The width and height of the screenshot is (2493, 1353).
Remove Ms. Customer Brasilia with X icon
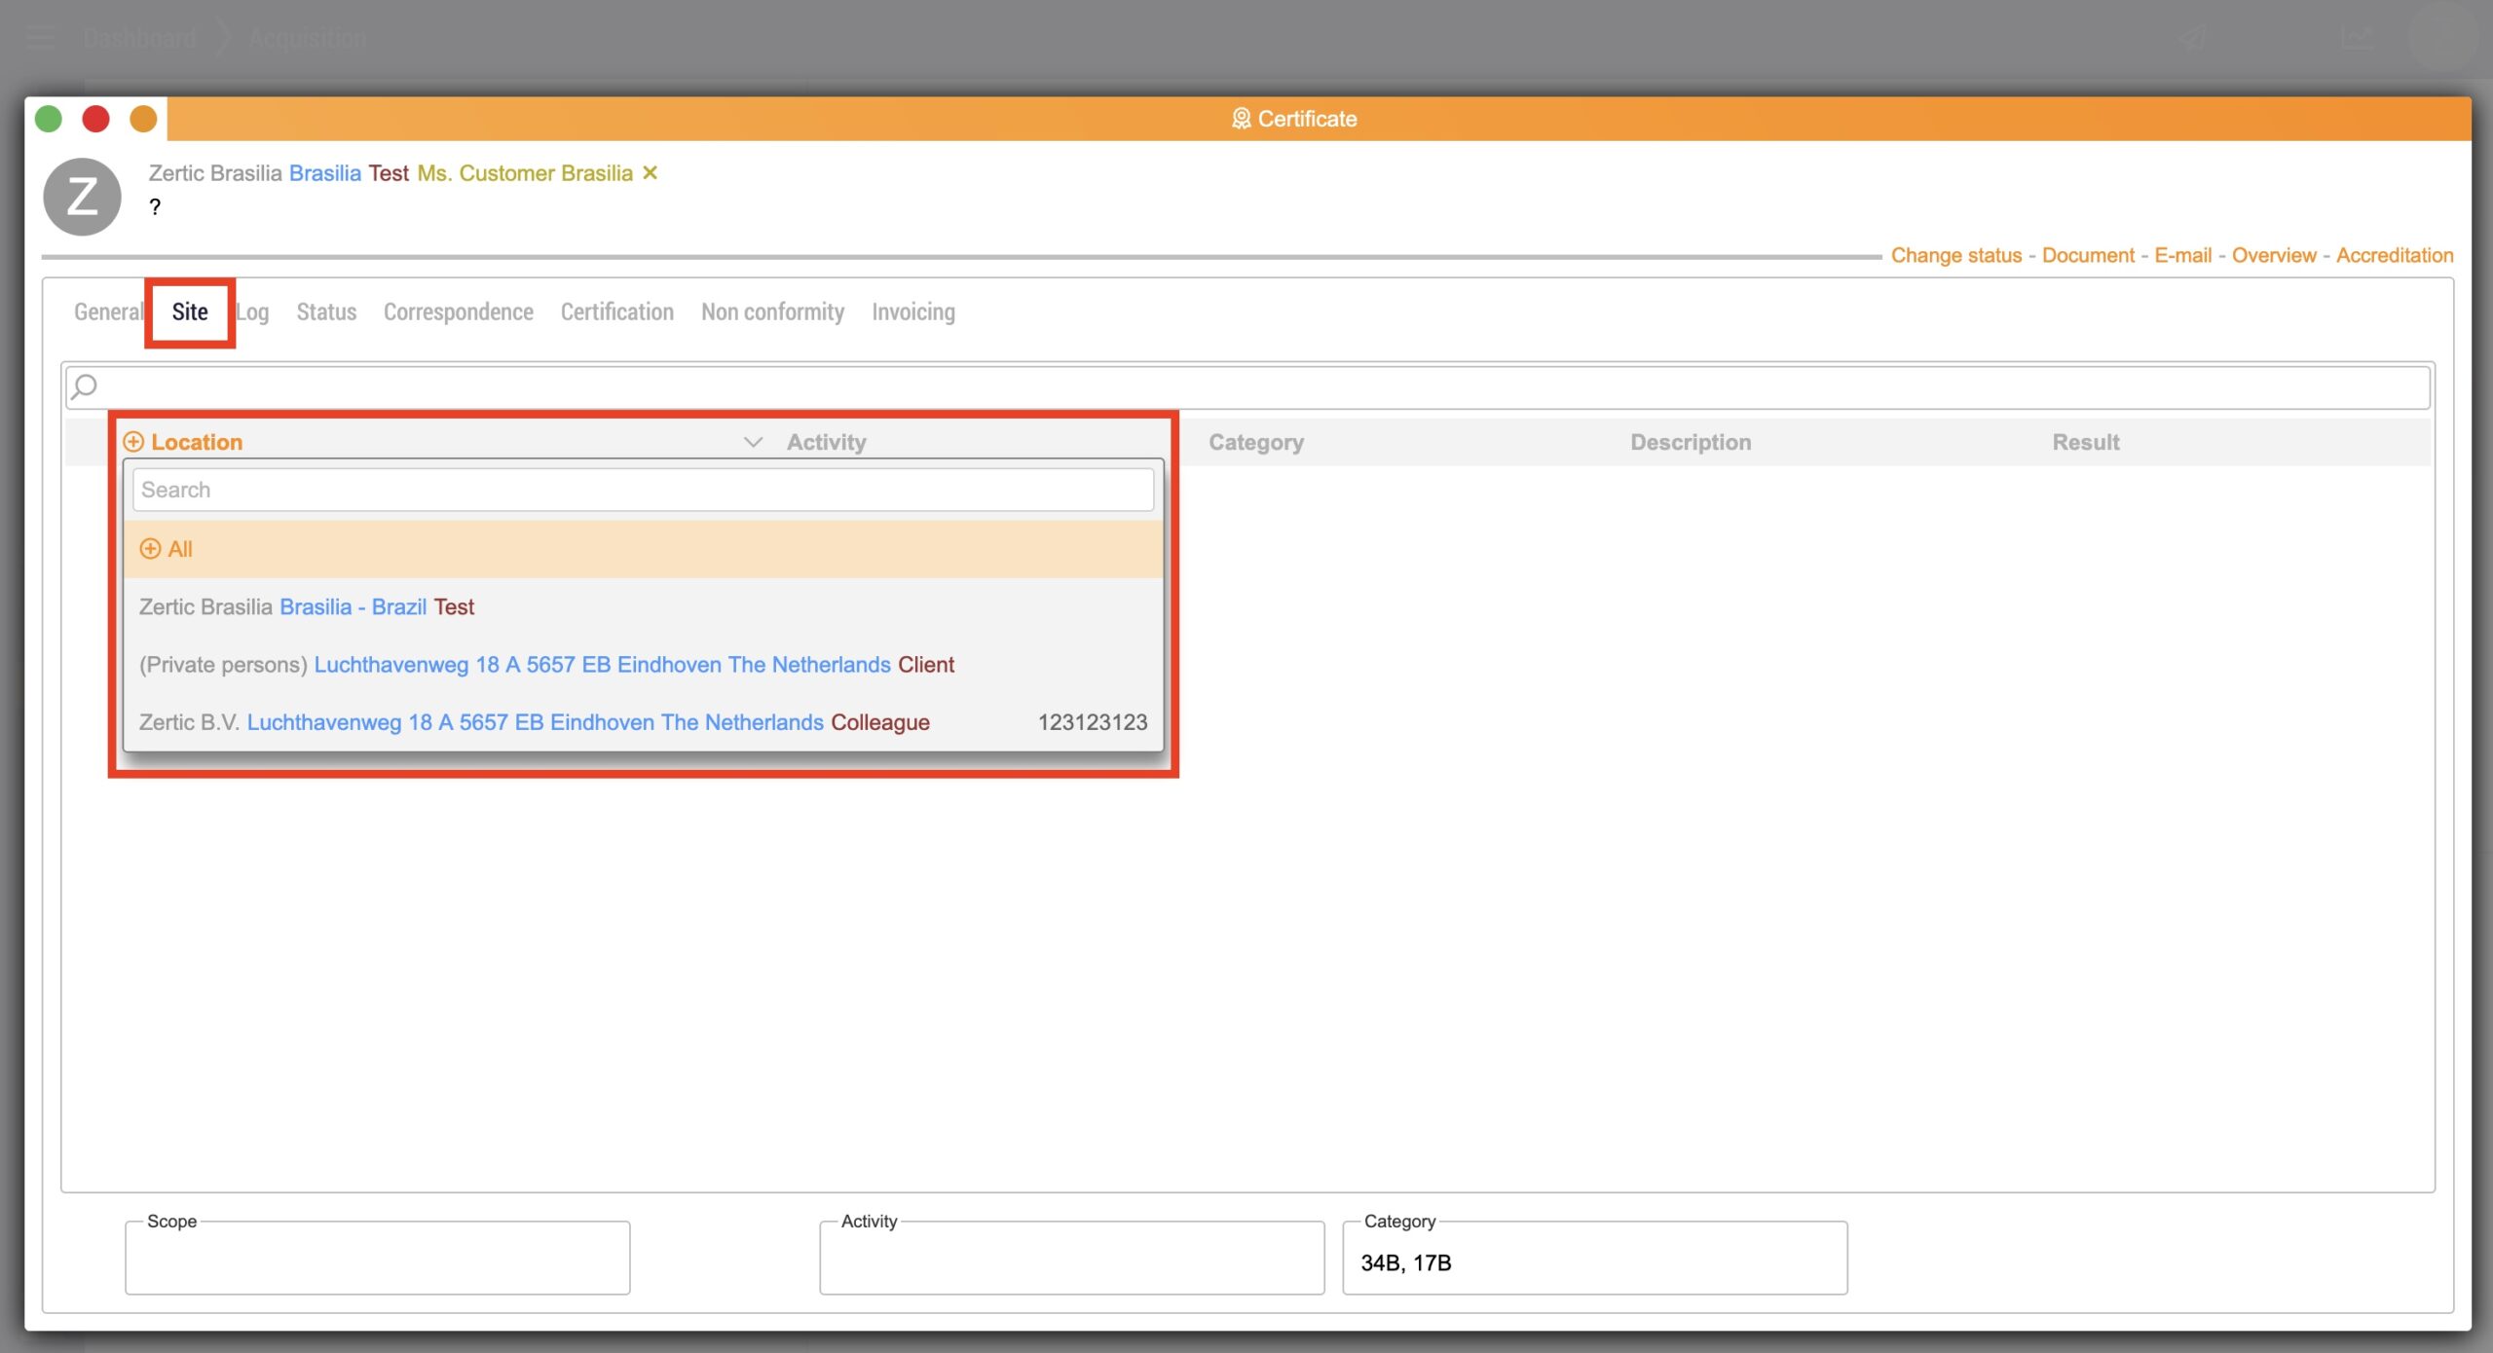click(x=651, y=172)
